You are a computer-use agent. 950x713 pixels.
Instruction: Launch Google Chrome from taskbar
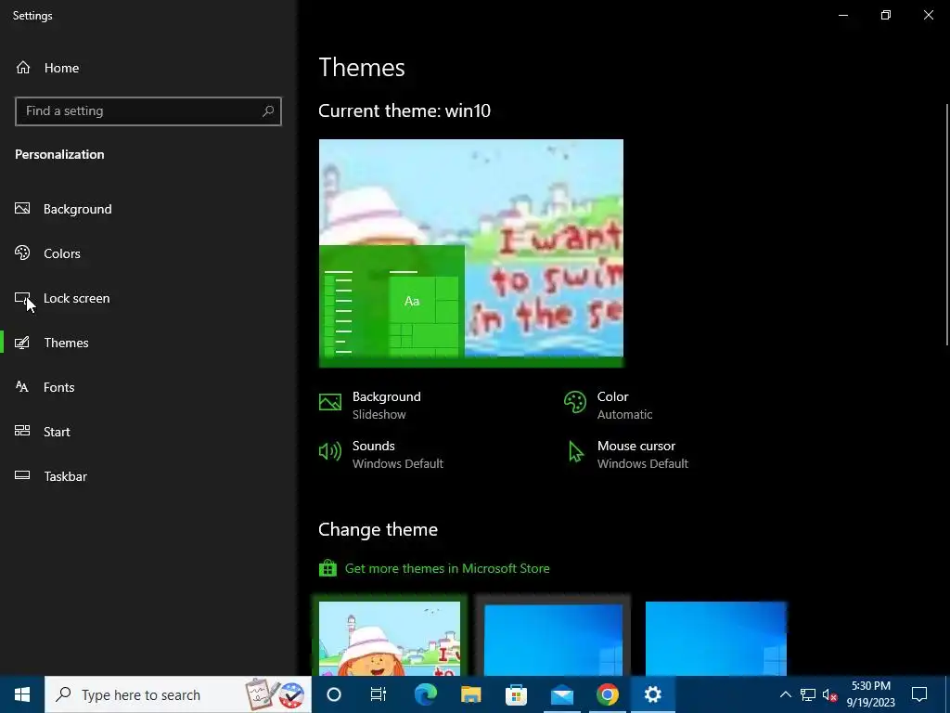[x=607, y=694]
